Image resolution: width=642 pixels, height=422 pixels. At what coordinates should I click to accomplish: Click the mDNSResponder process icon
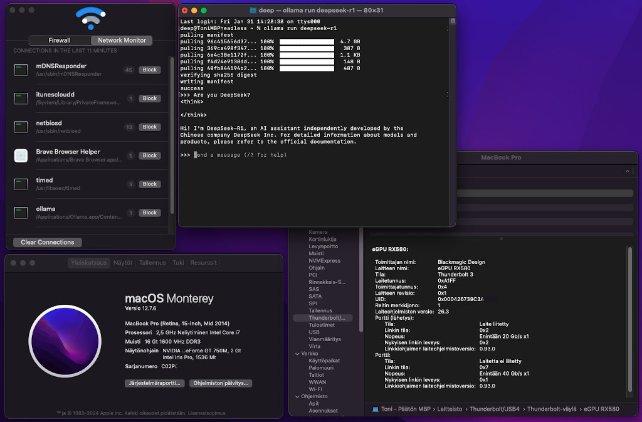tap(21, 70)
